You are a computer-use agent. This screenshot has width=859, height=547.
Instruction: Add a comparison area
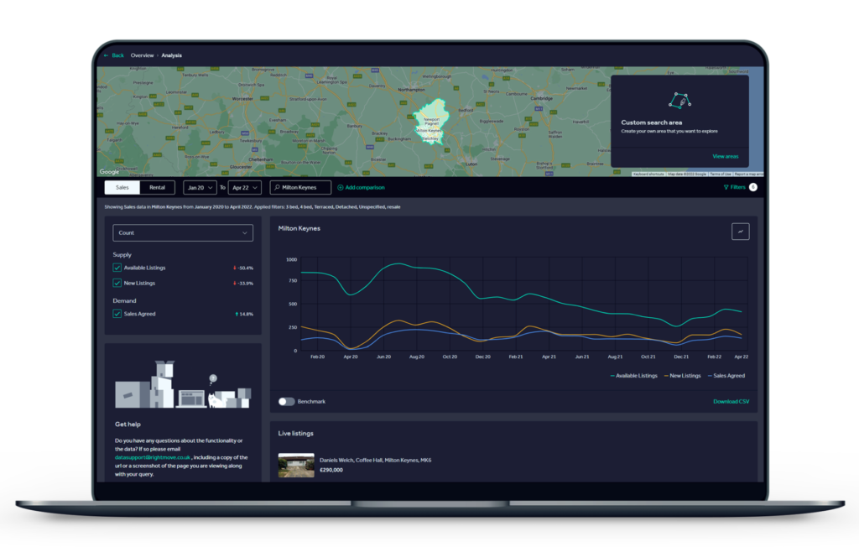(361, 187)
